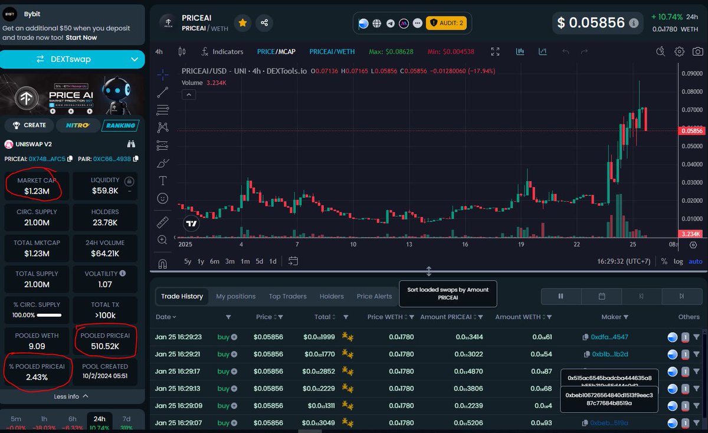Image resolution: width=708 pixels, height=433 pixels.
Task: Select the trend line drawing tool
Action: point(162,92)
